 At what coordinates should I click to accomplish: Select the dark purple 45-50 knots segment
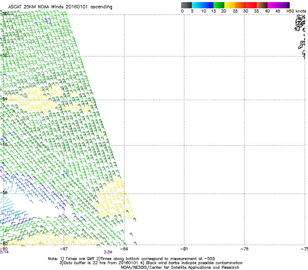[284, 5]
